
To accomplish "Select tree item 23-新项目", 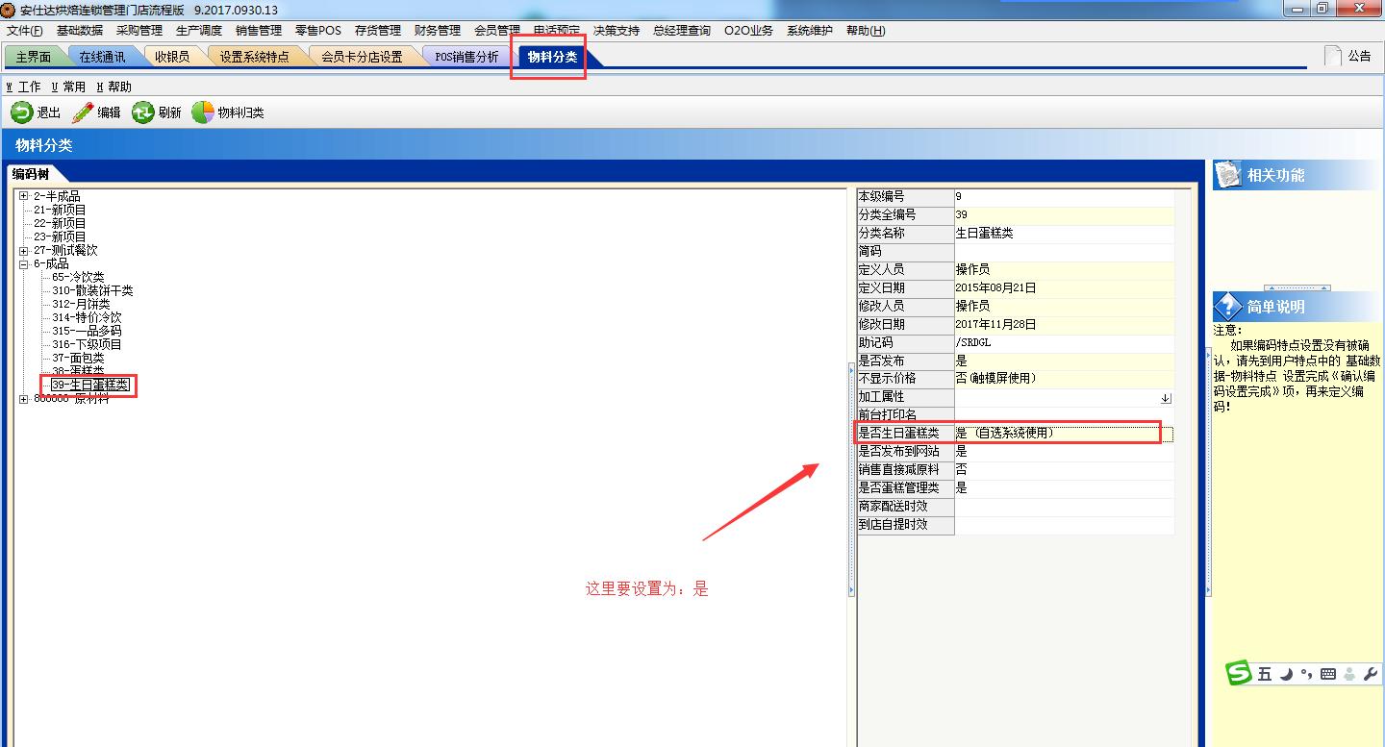I will click(60, 237).
